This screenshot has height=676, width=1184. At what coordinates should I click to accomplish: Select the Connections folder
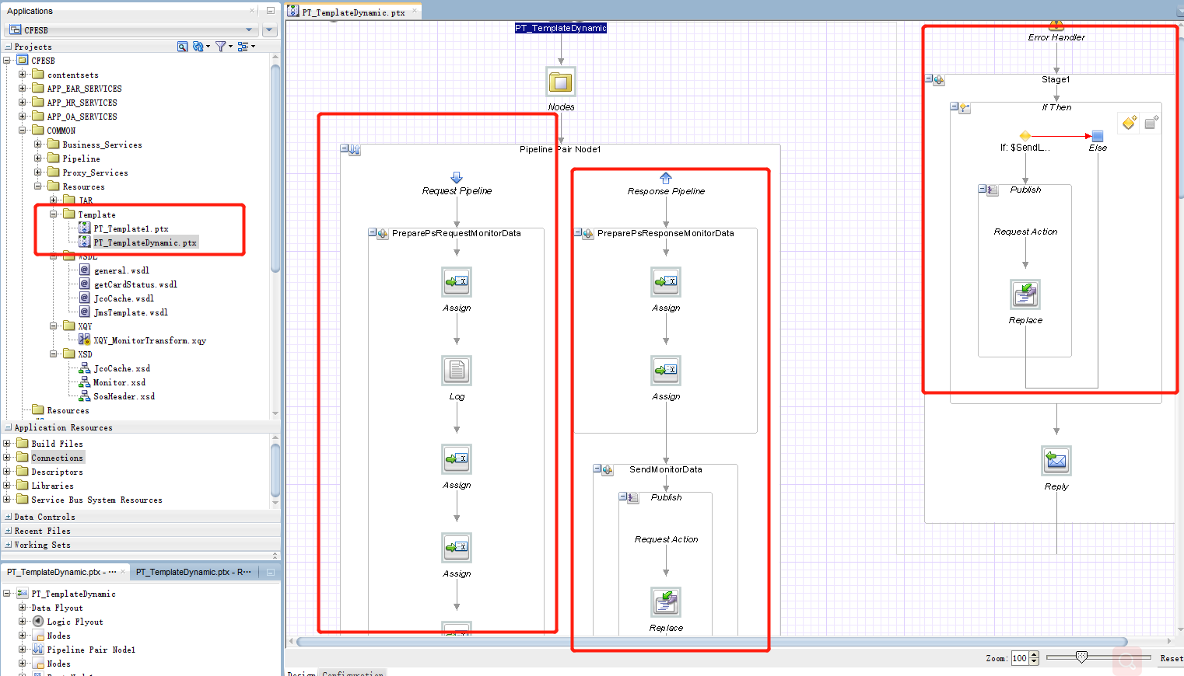click(57, 458)
